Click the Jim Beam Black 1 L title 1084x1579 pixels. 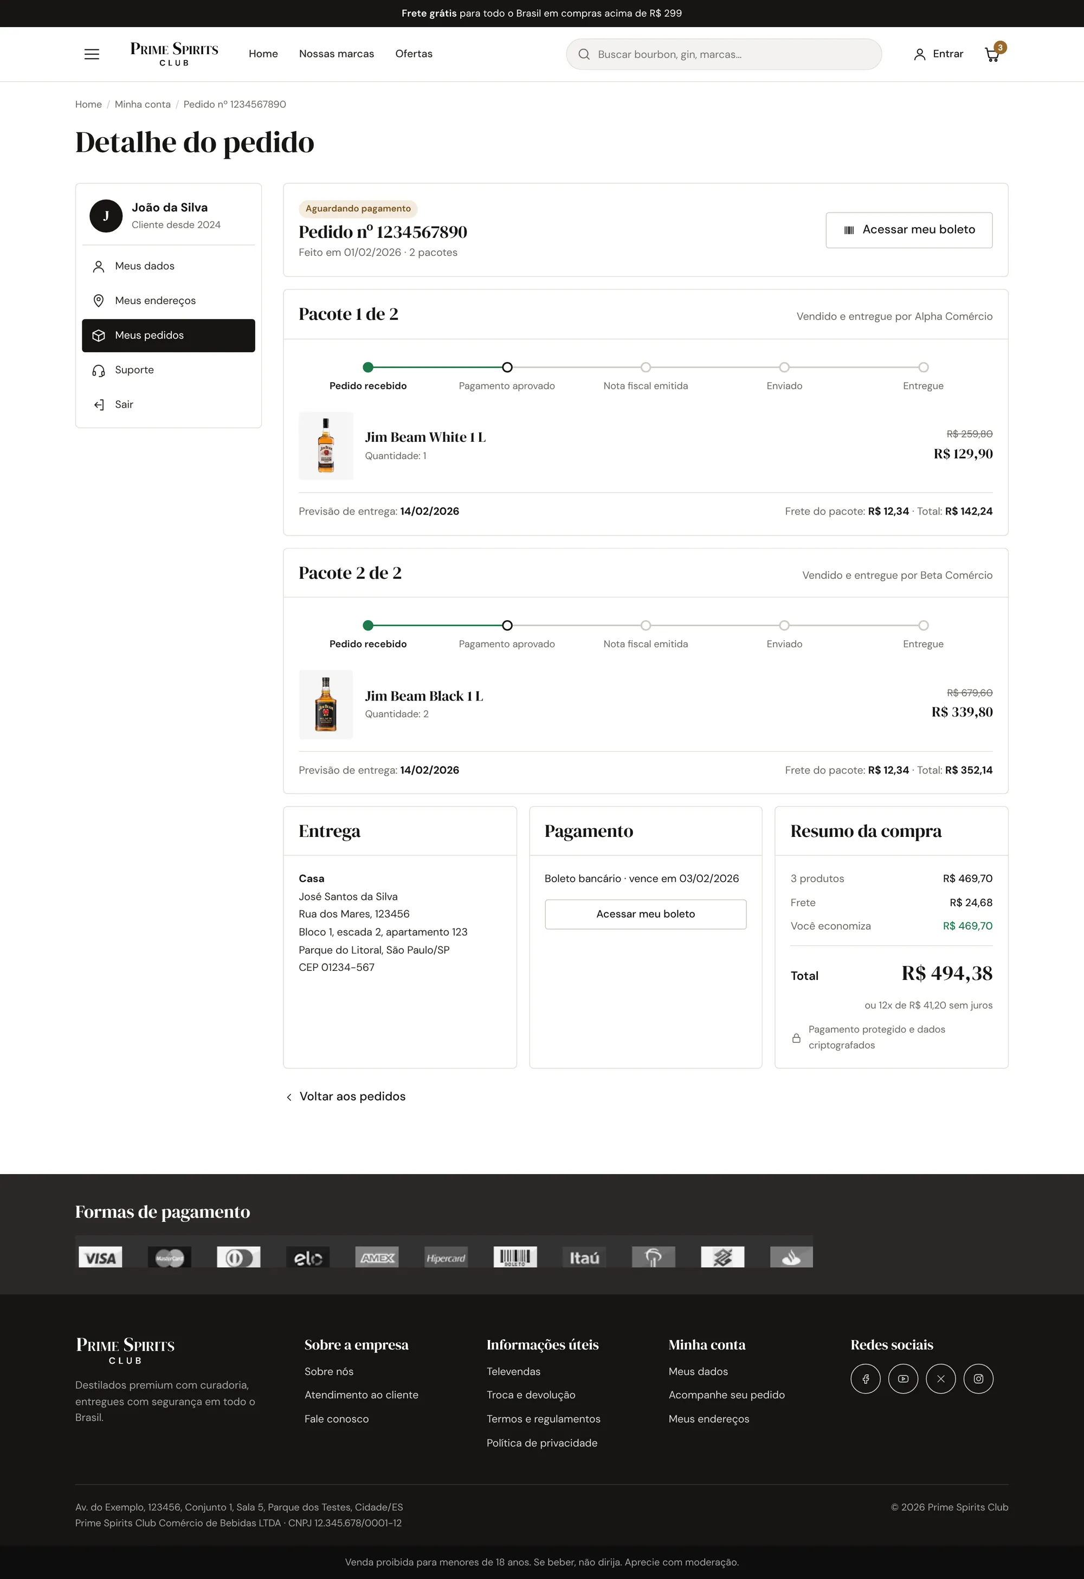click(x=424, y=697)
